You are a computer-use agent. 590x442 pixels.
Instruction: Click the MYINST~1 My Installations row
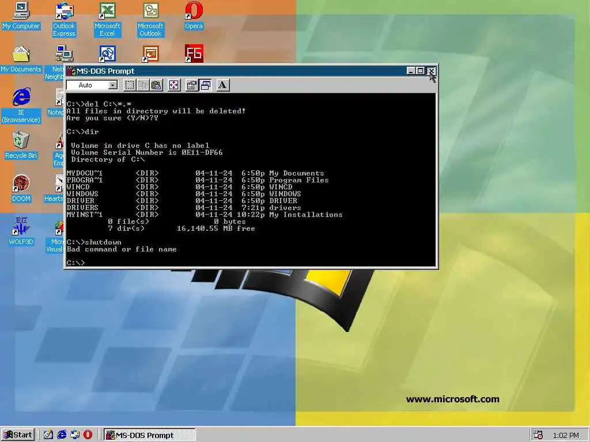205,215
